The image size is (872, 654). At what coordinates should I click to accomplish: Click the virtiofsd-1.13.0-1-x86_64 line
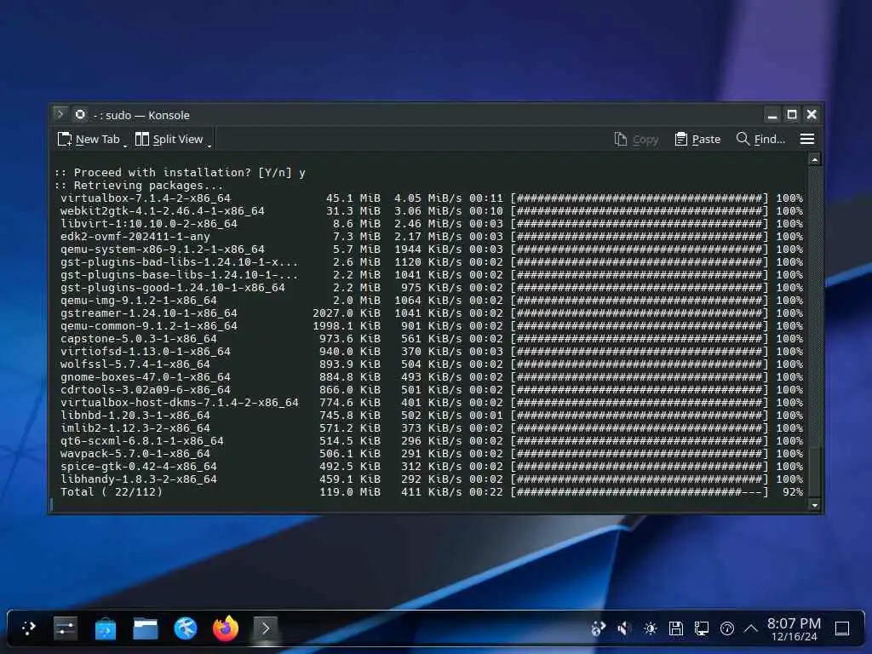(x=431, y=352)
